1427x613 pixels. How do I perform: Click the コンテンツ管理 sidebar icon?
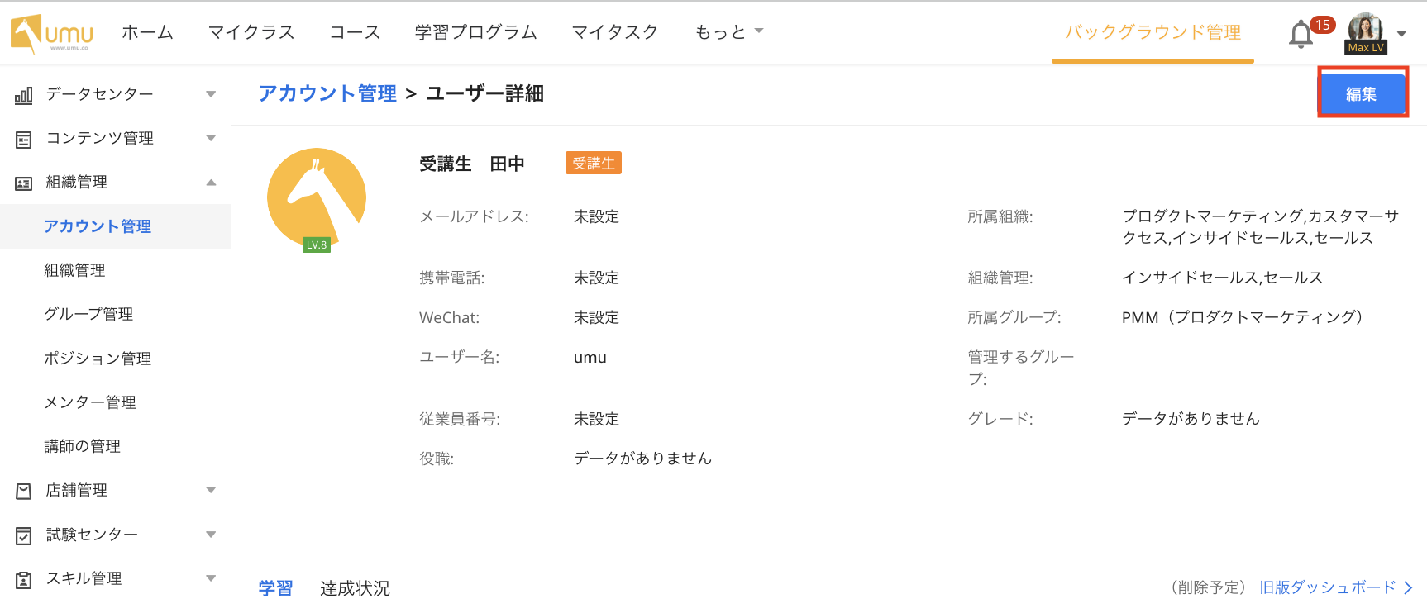tap(24, 139)
